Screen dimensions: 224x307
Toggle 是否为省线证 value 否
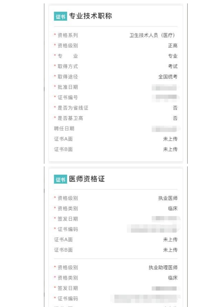tap(175, 108)
